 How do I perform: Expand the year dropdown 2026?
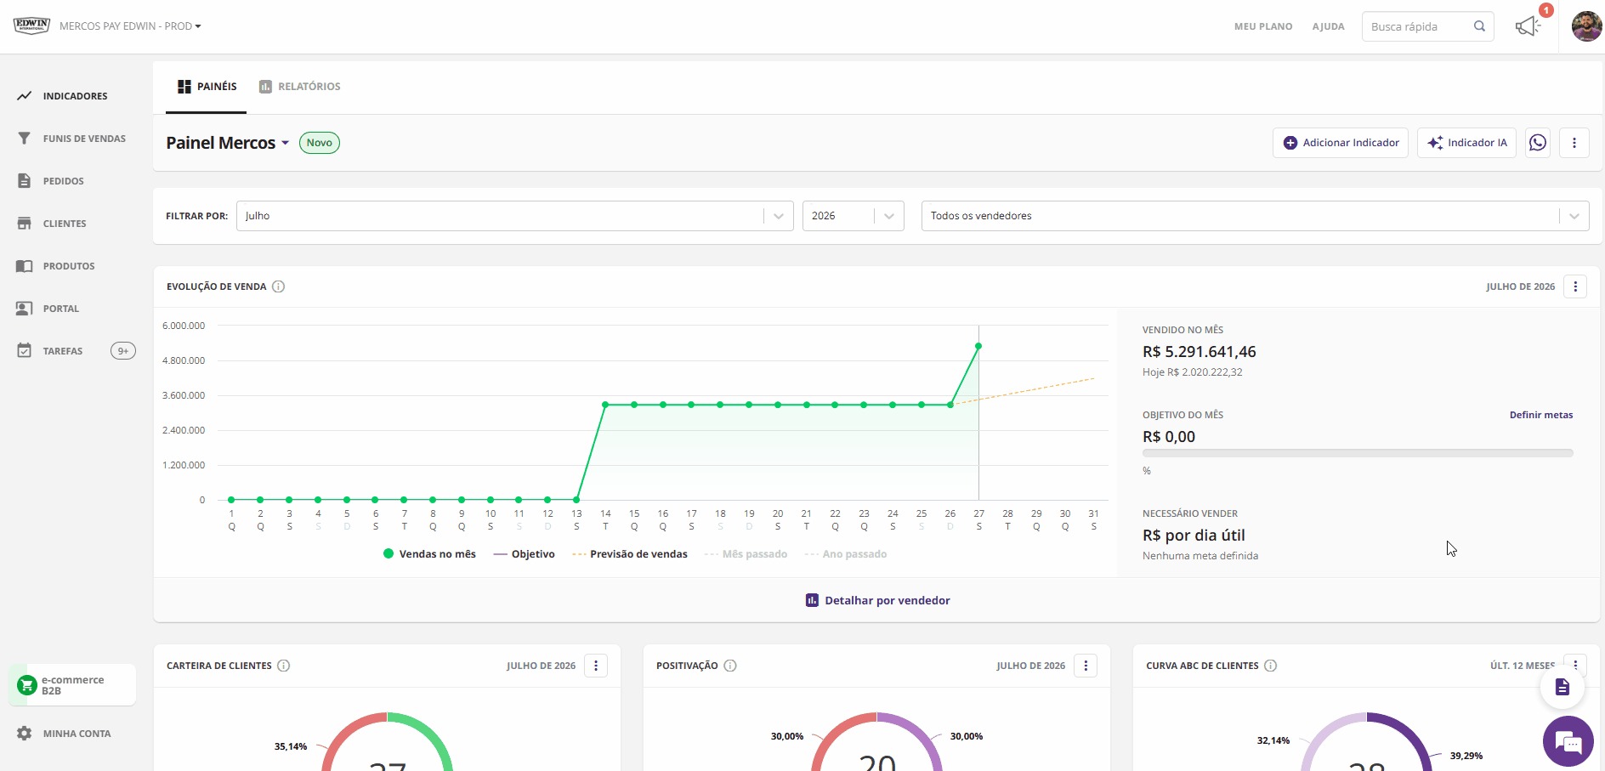pyautogui.click(x=854, y=216)
